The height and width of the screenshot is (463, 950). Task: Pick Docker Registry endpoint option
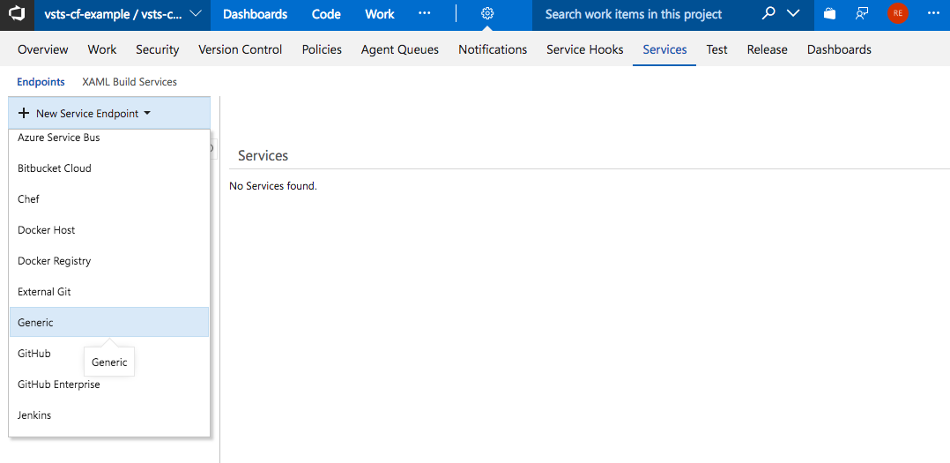pos(55,261)
